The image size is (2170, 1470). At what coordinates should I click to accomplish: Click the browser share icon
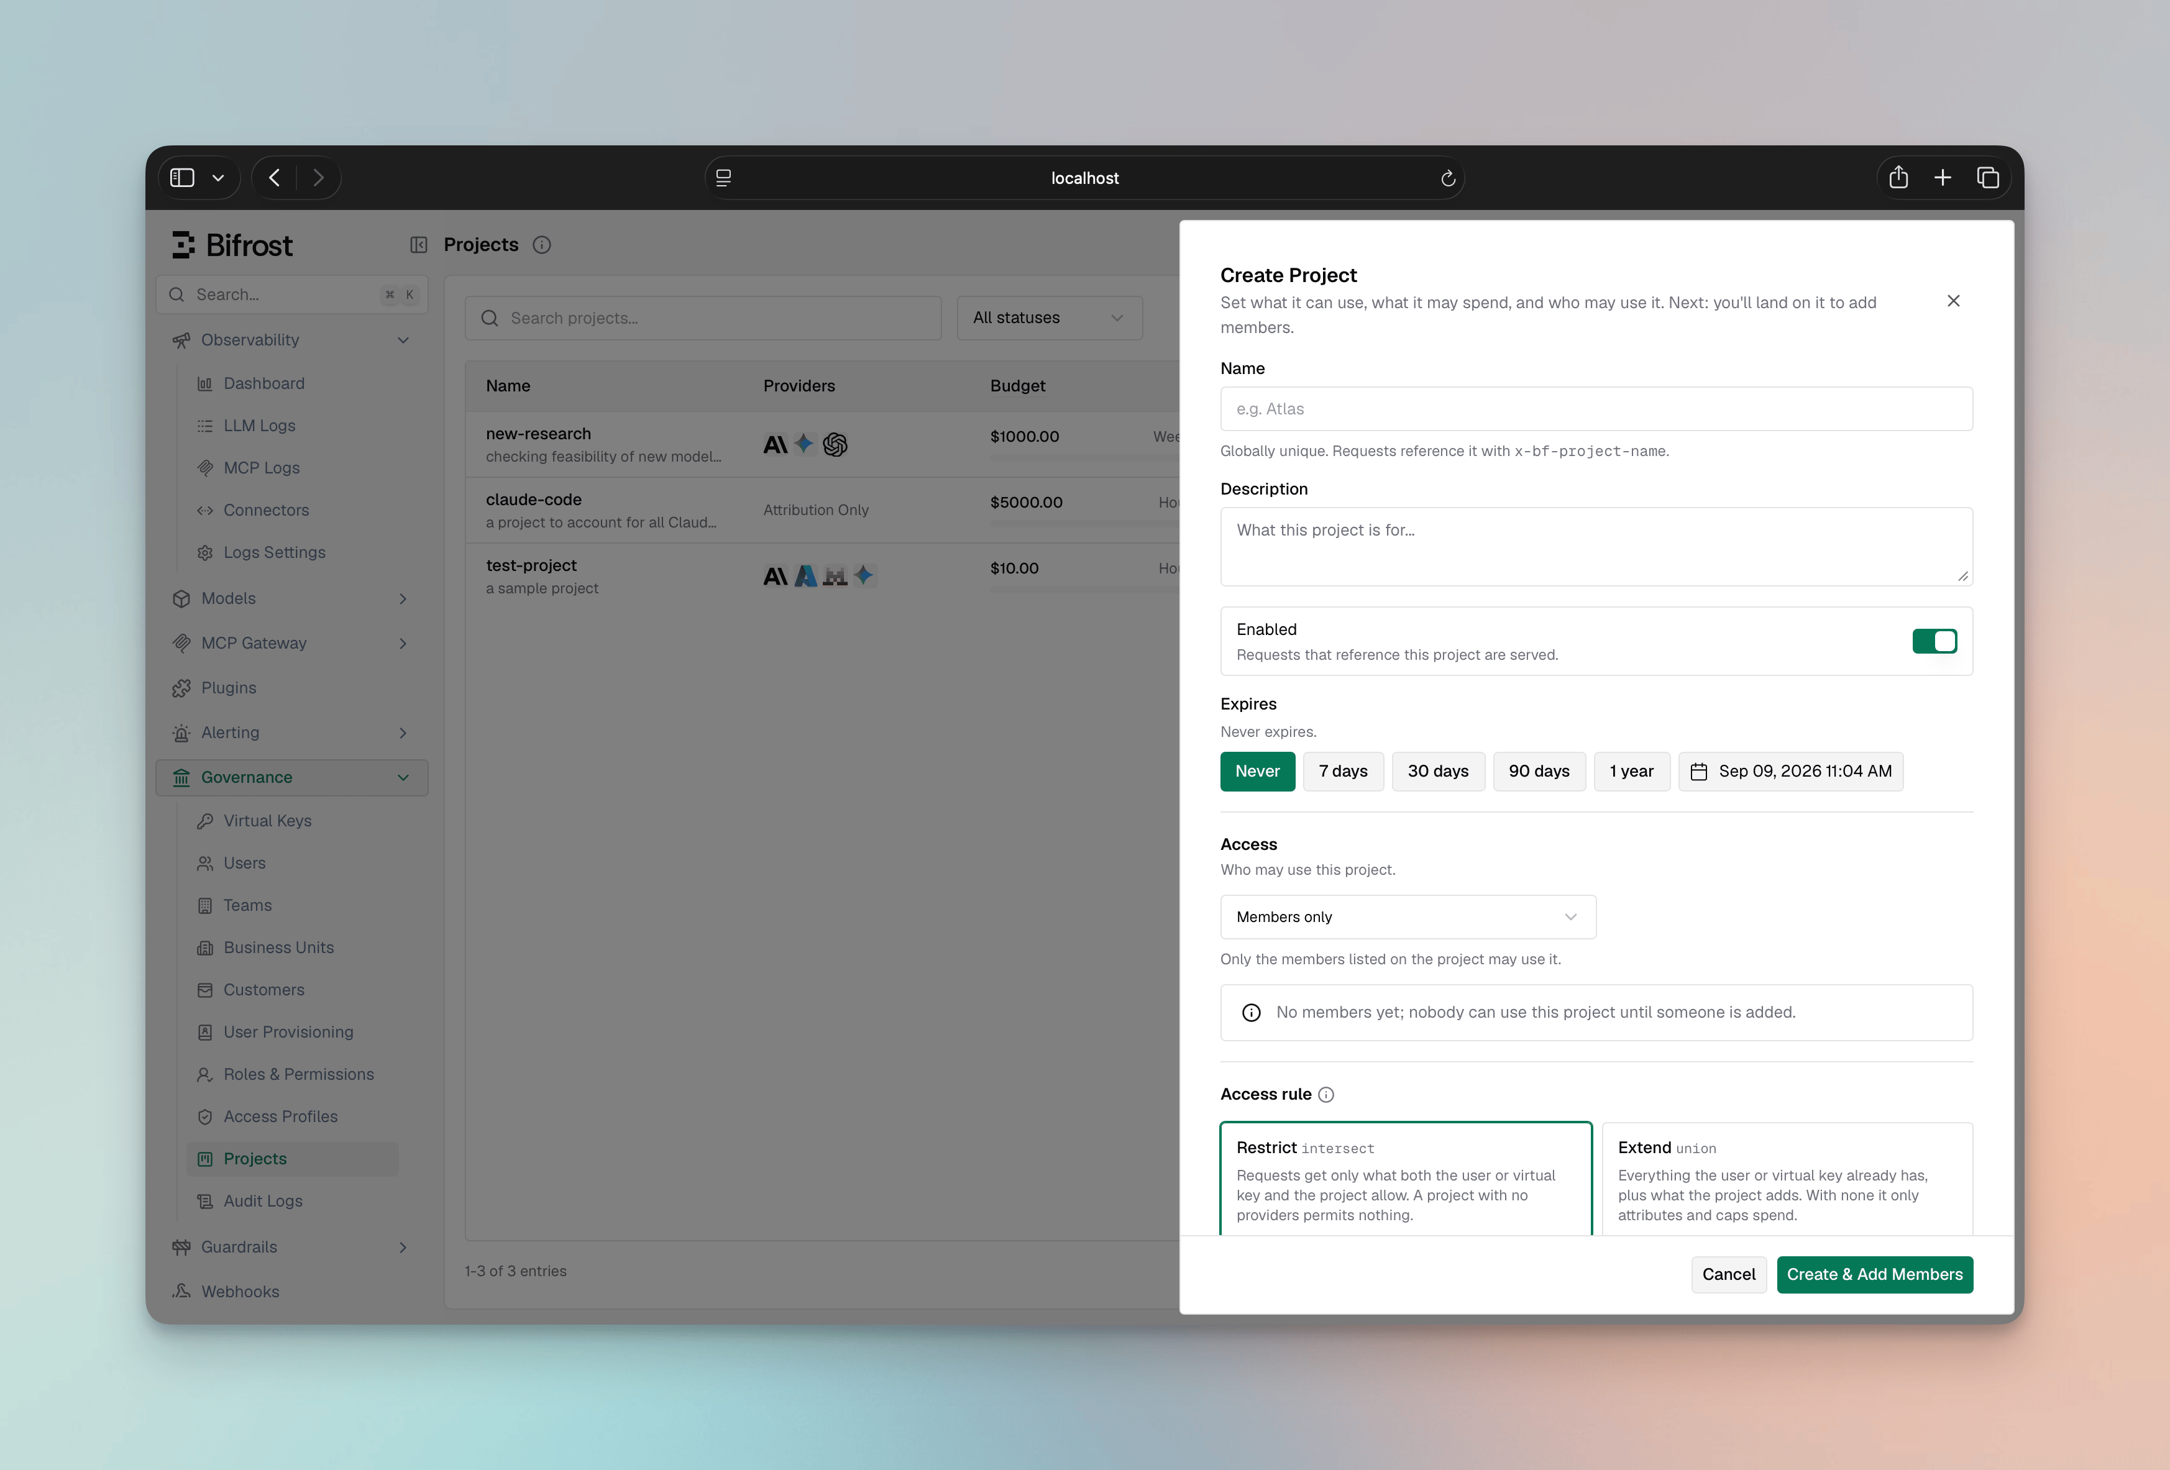(x=1898, y=177)
